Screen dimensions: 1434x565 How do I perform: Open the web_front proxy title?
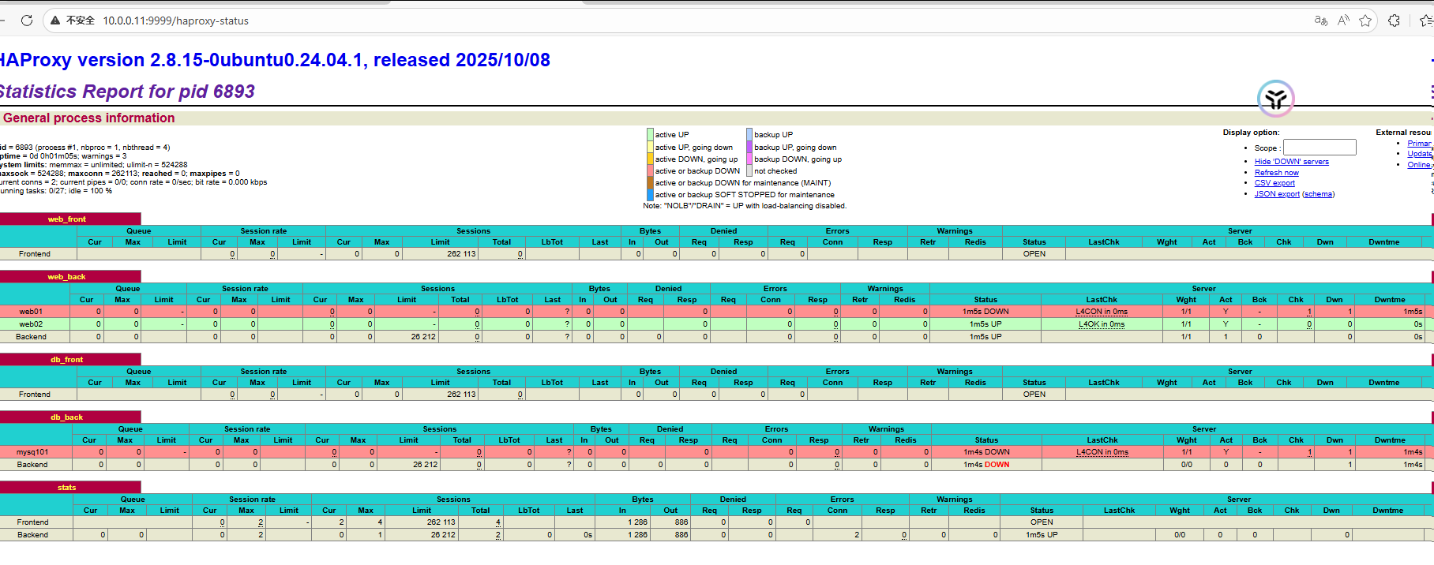tap(67, 219)
